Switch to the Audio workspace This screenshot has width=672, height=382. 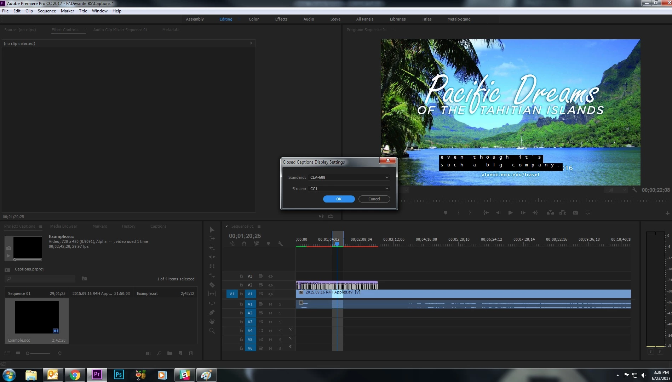[309, 19]
